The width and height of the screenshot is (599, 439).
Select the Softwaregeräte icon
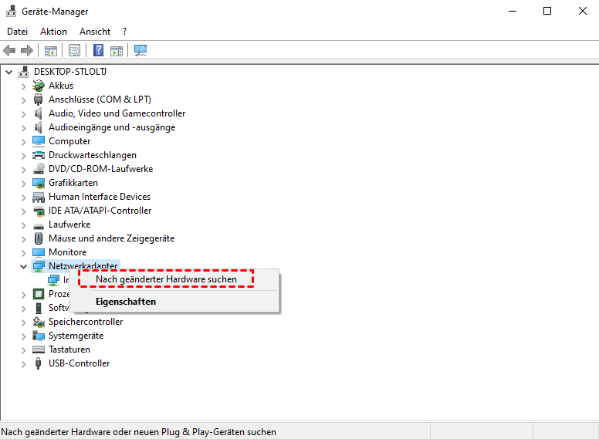click(38, 308)
